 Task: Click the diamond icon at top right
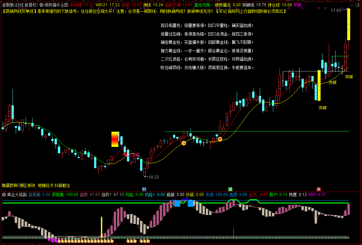pyautogui.click(x=351, y=5)
